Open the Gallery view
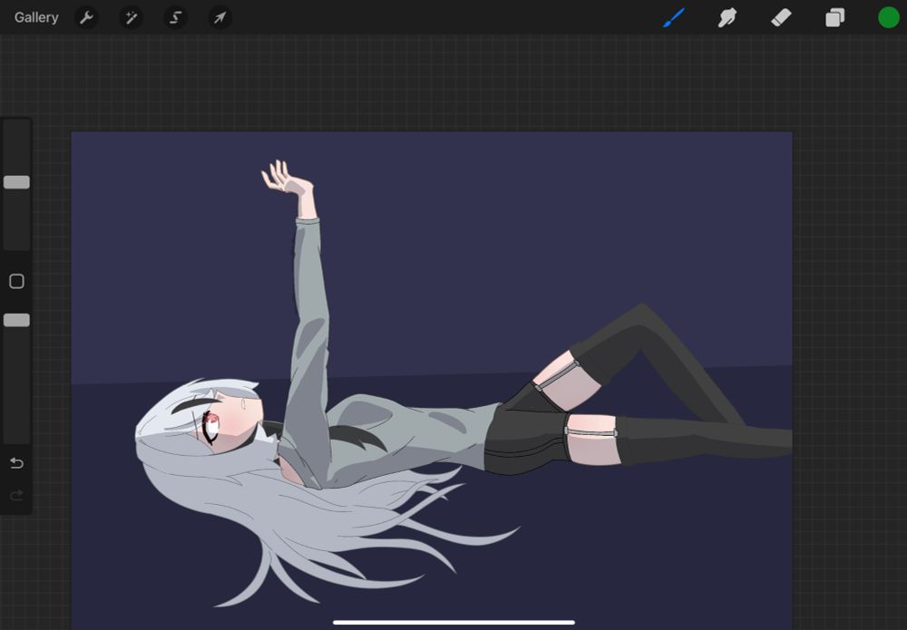Image resolution: width=907 pixels, height=630 pixels. (x=36, y=17)
